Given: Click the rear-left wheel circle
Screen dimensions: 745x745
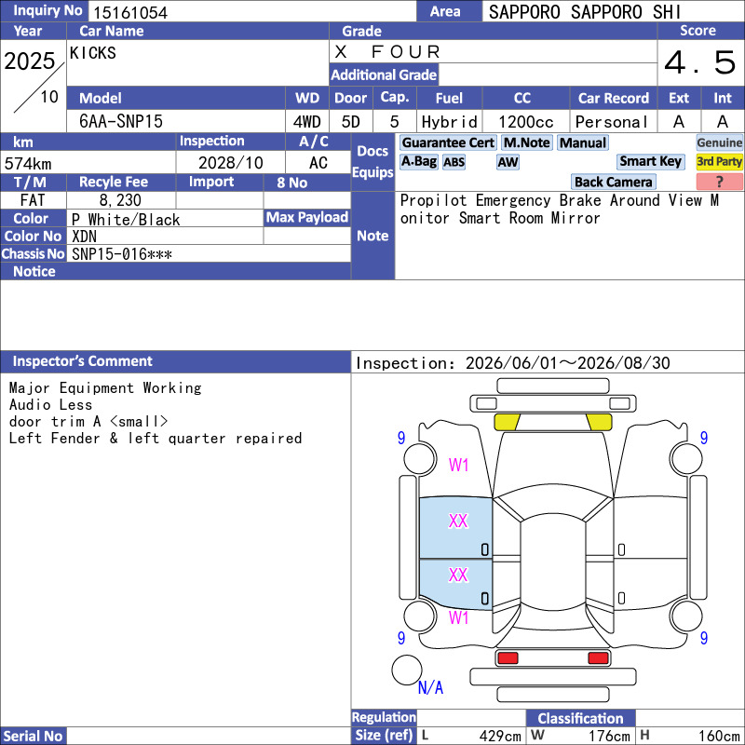Looking at the screenshot, I should pyautogui.click(x=420, y=616).
